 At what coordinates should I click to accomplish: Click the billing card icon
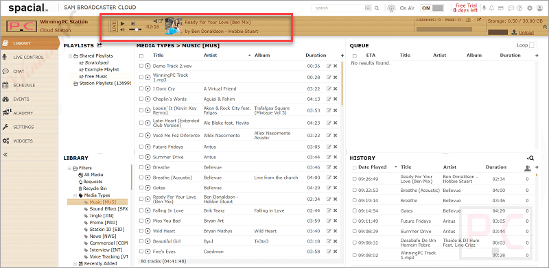501,8
